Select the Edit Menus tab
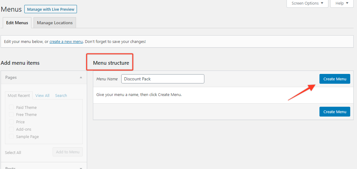This screenshot has height=169, width=357. pyautogui.click(x=17, y=23)
